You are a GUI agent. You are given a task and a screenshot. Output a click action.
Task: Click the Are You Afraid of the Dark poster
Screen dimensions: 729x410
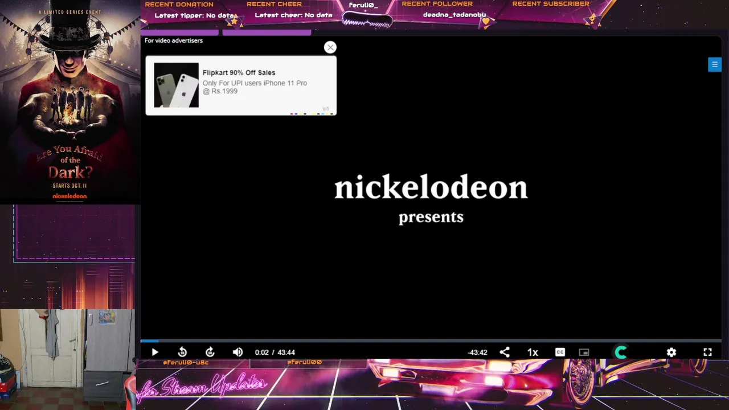pos(70,102)
